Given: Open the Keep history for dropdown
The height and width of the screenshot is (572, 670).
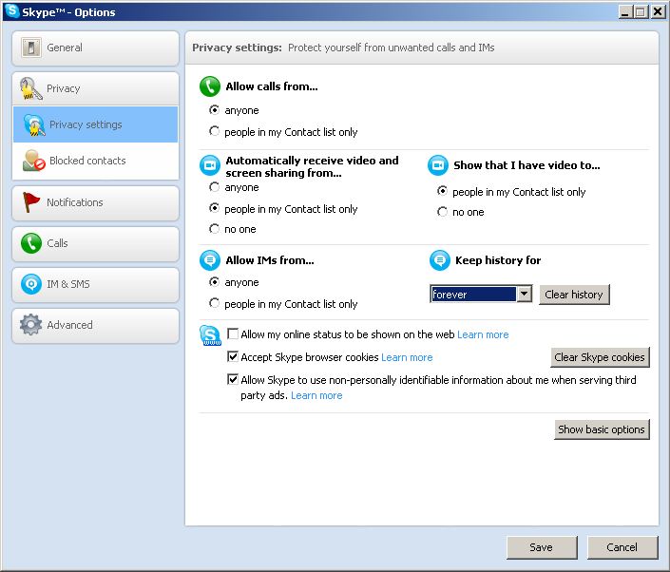Looking at the screenshot, I should 524,295.
